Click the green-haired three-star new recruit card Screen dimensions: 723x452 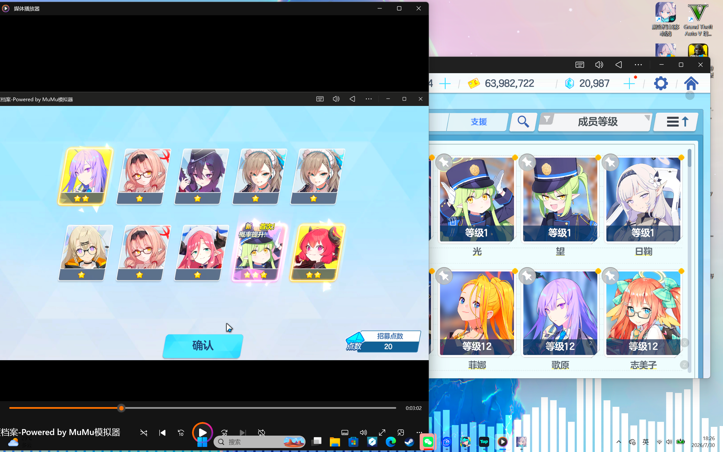point(259,253)
